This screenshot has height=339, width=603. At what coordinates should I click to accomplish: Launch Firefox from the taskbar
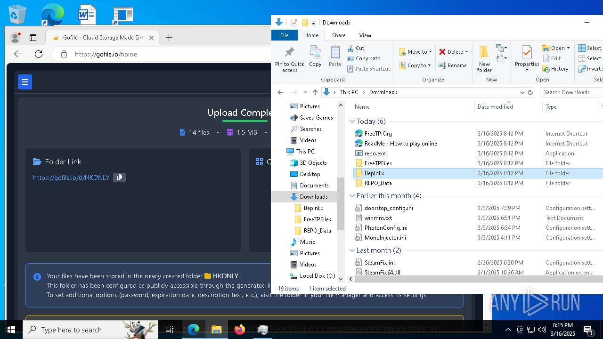[240, 330]
